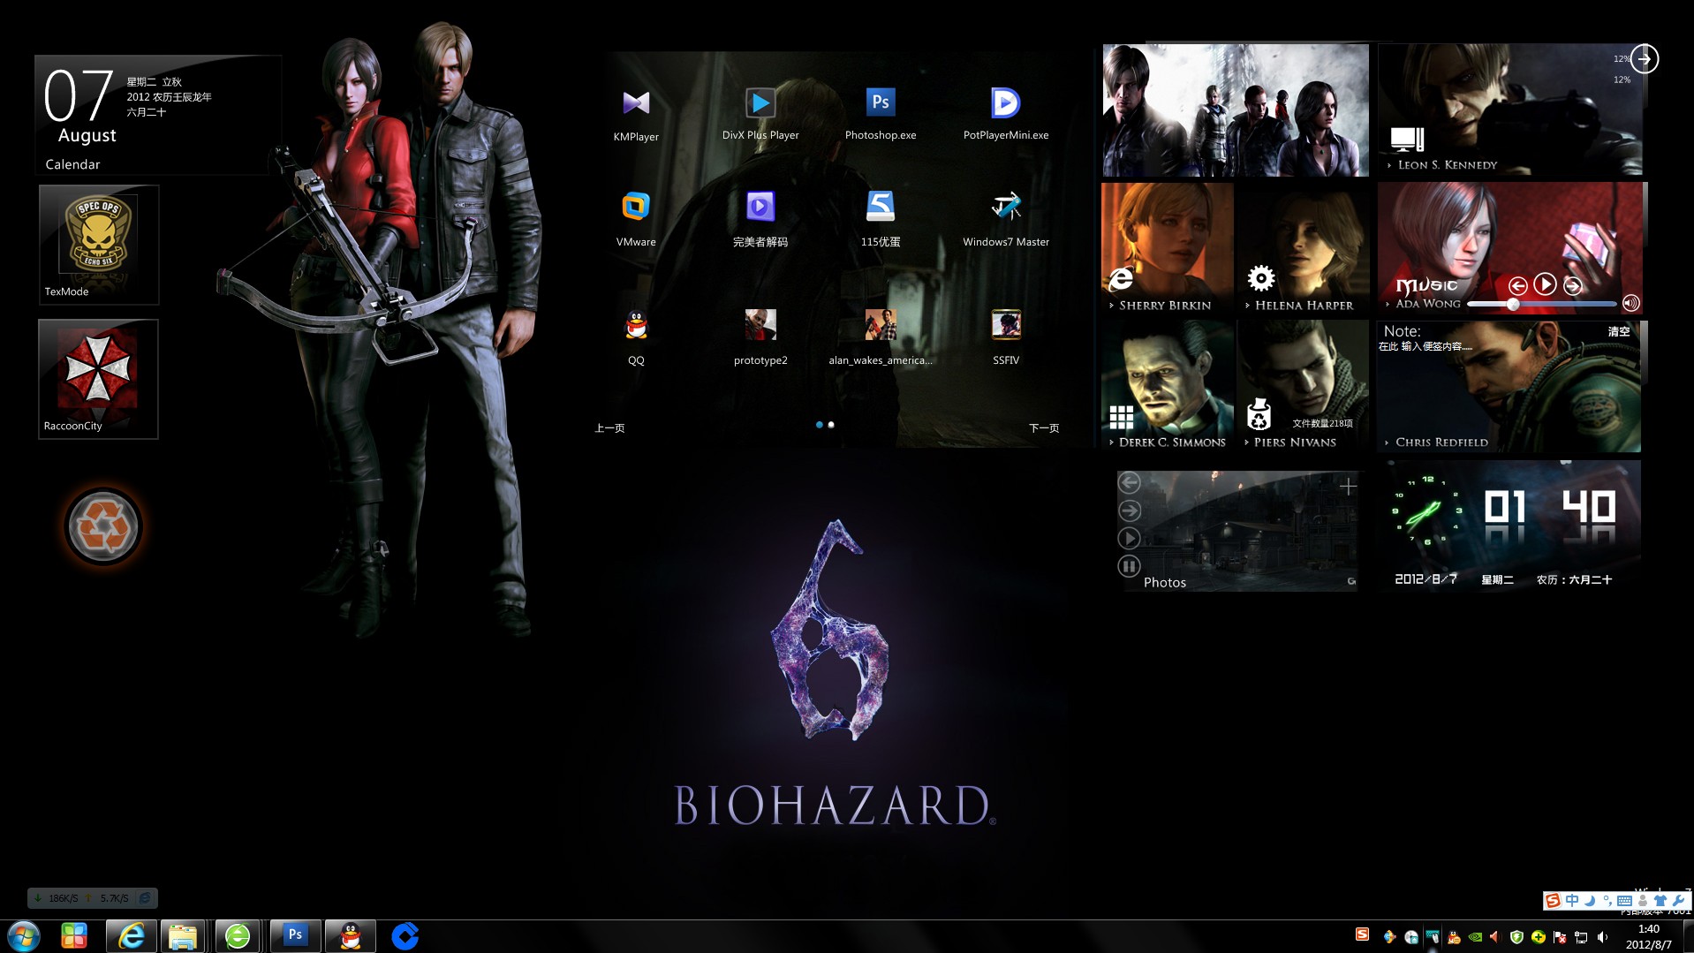Open the Sogou skin shirt icon
Viewport: 1694px width, 953px height.
tap(1660, 901)
